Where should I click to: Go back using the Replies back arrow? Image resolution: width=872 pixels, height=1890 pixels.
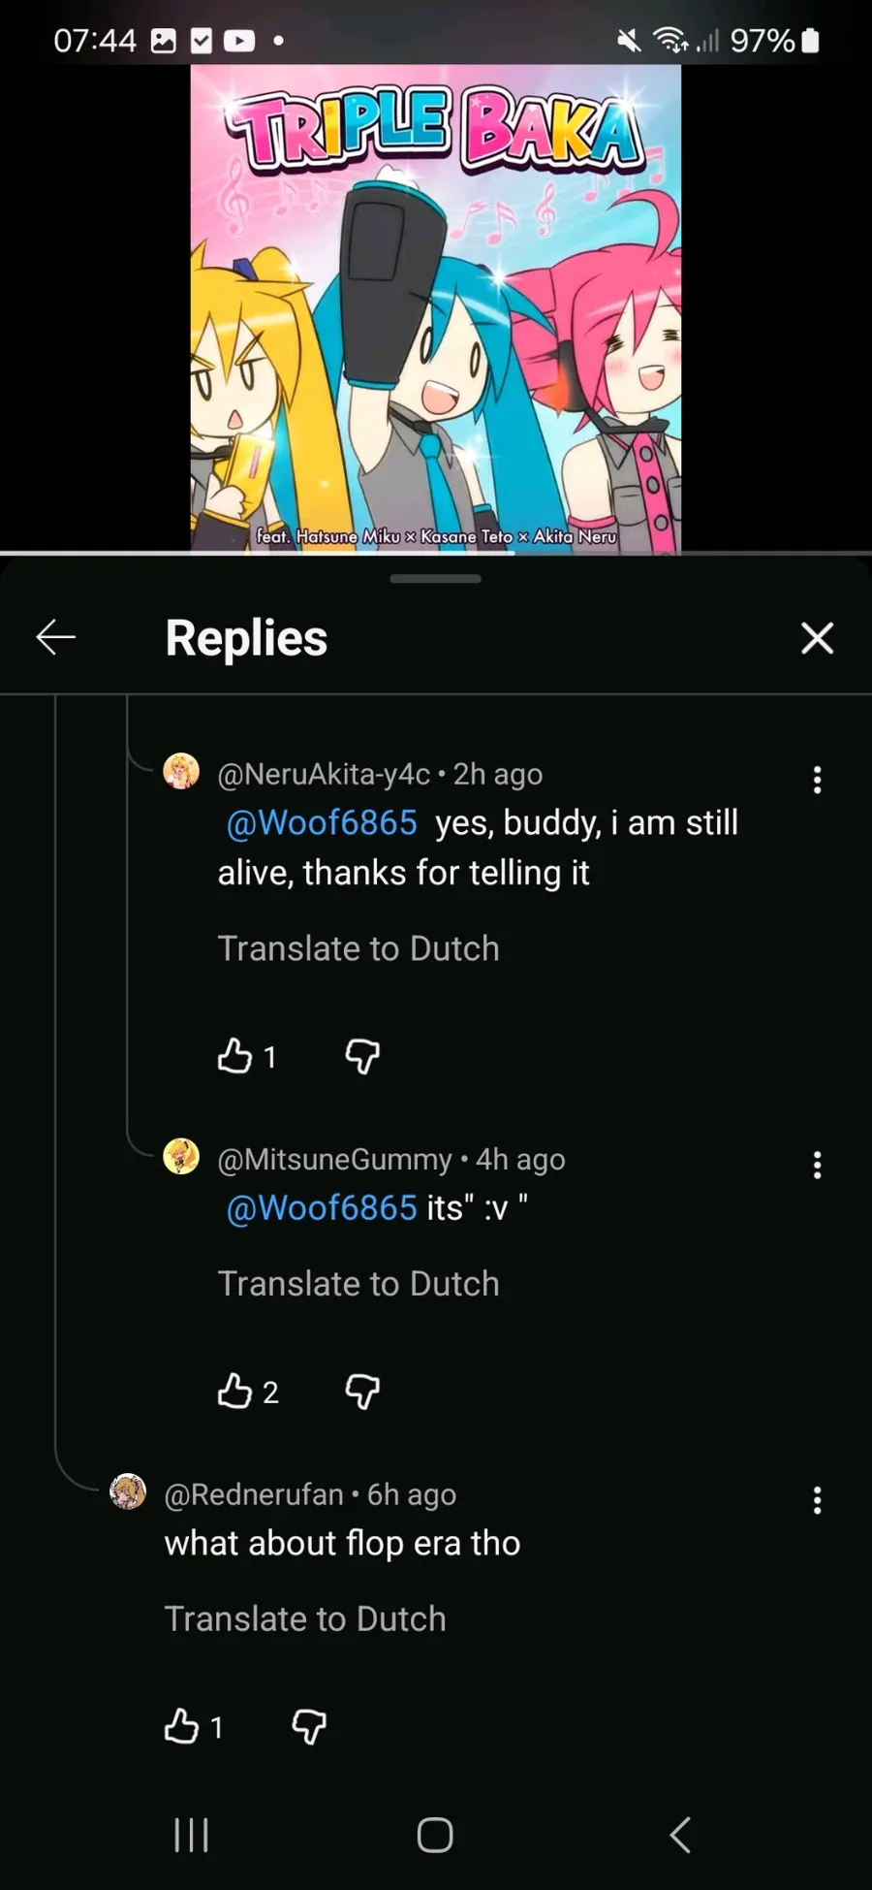[x=56, y=637]
